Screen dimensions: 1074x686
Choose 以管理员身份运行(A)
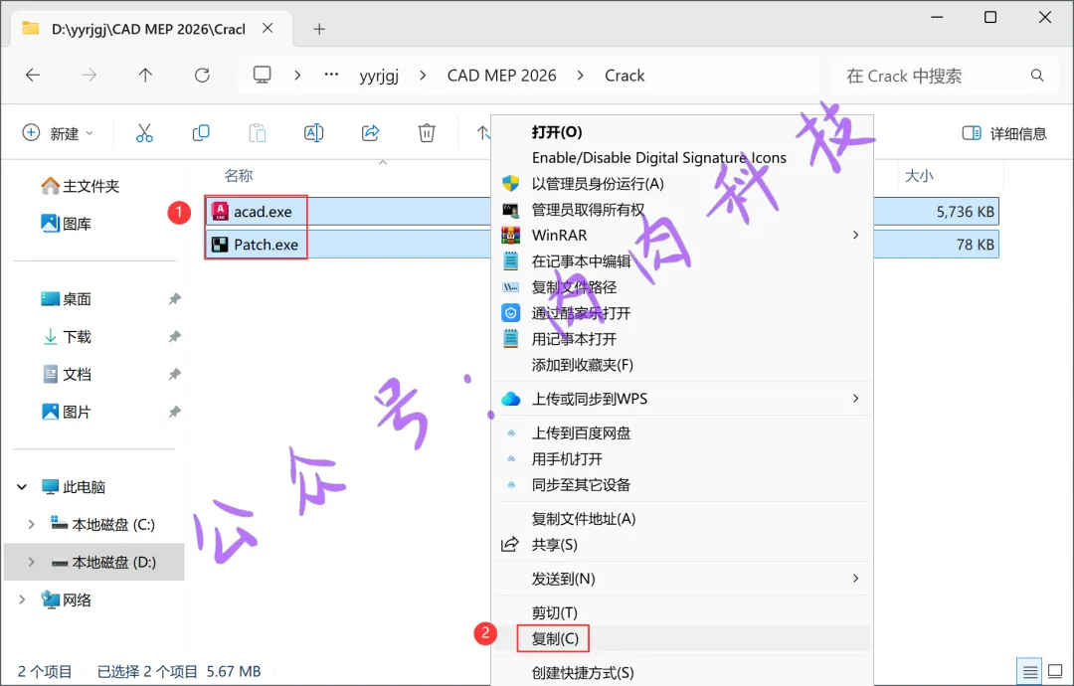click(x=598, y=184)
